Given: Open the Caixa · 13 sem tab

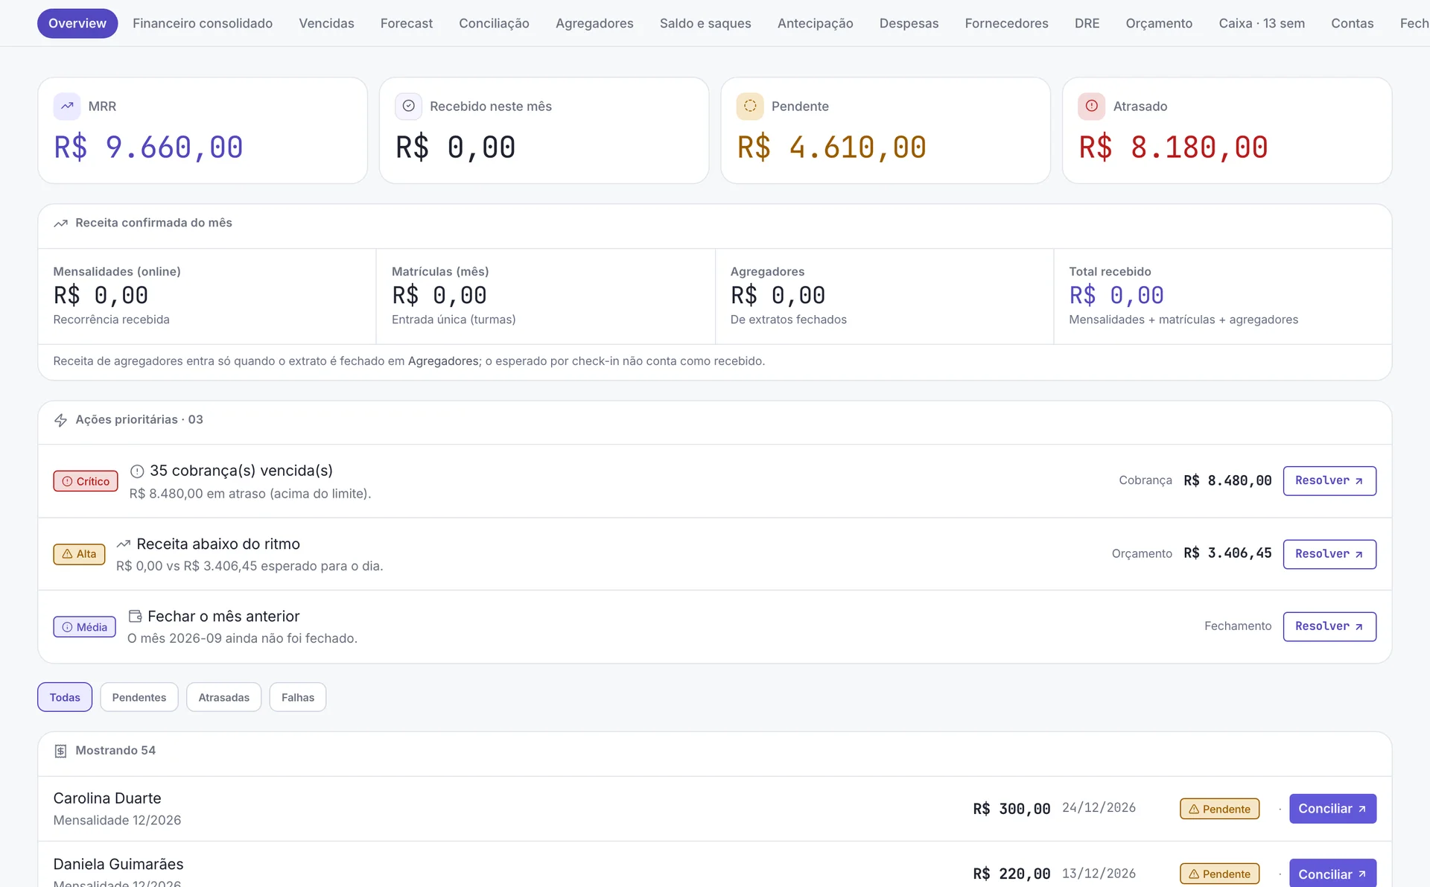Looking at the screenshot, I should [x=1262, y=23].
